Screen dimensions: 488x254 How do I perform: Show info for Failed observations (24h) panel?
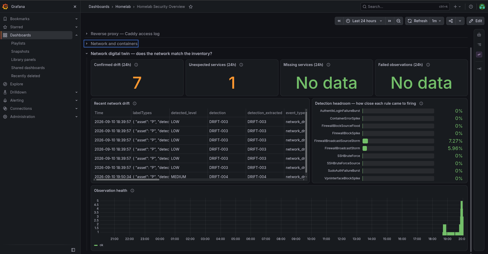click(428, 65)
